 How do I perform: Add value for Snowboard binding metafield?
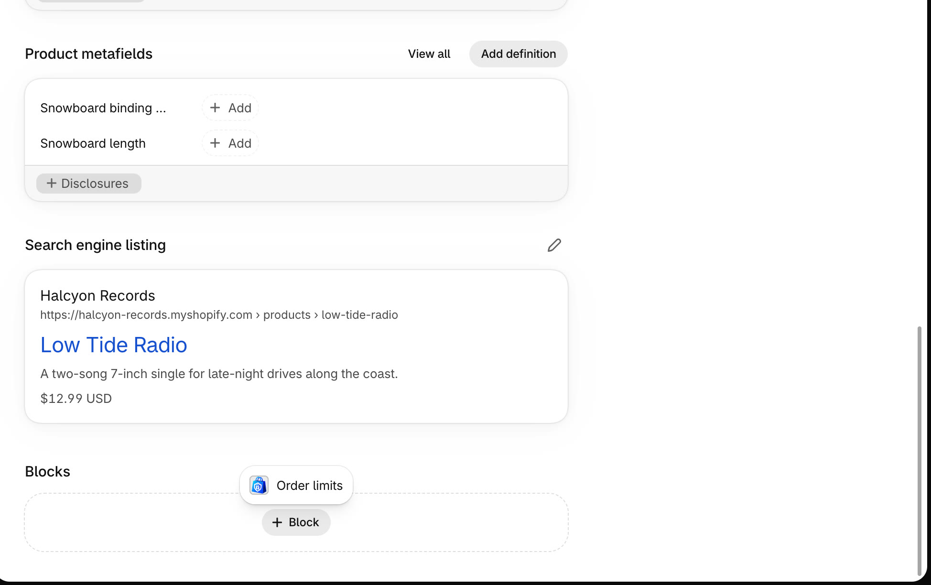[x=230, y=108]
